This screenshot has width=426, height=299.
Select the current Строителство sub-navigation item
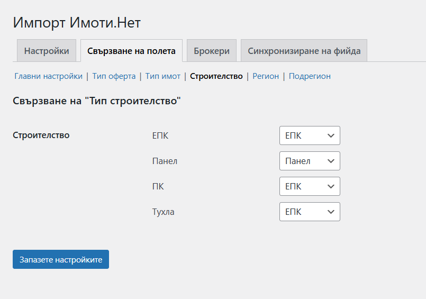(216, 76)
